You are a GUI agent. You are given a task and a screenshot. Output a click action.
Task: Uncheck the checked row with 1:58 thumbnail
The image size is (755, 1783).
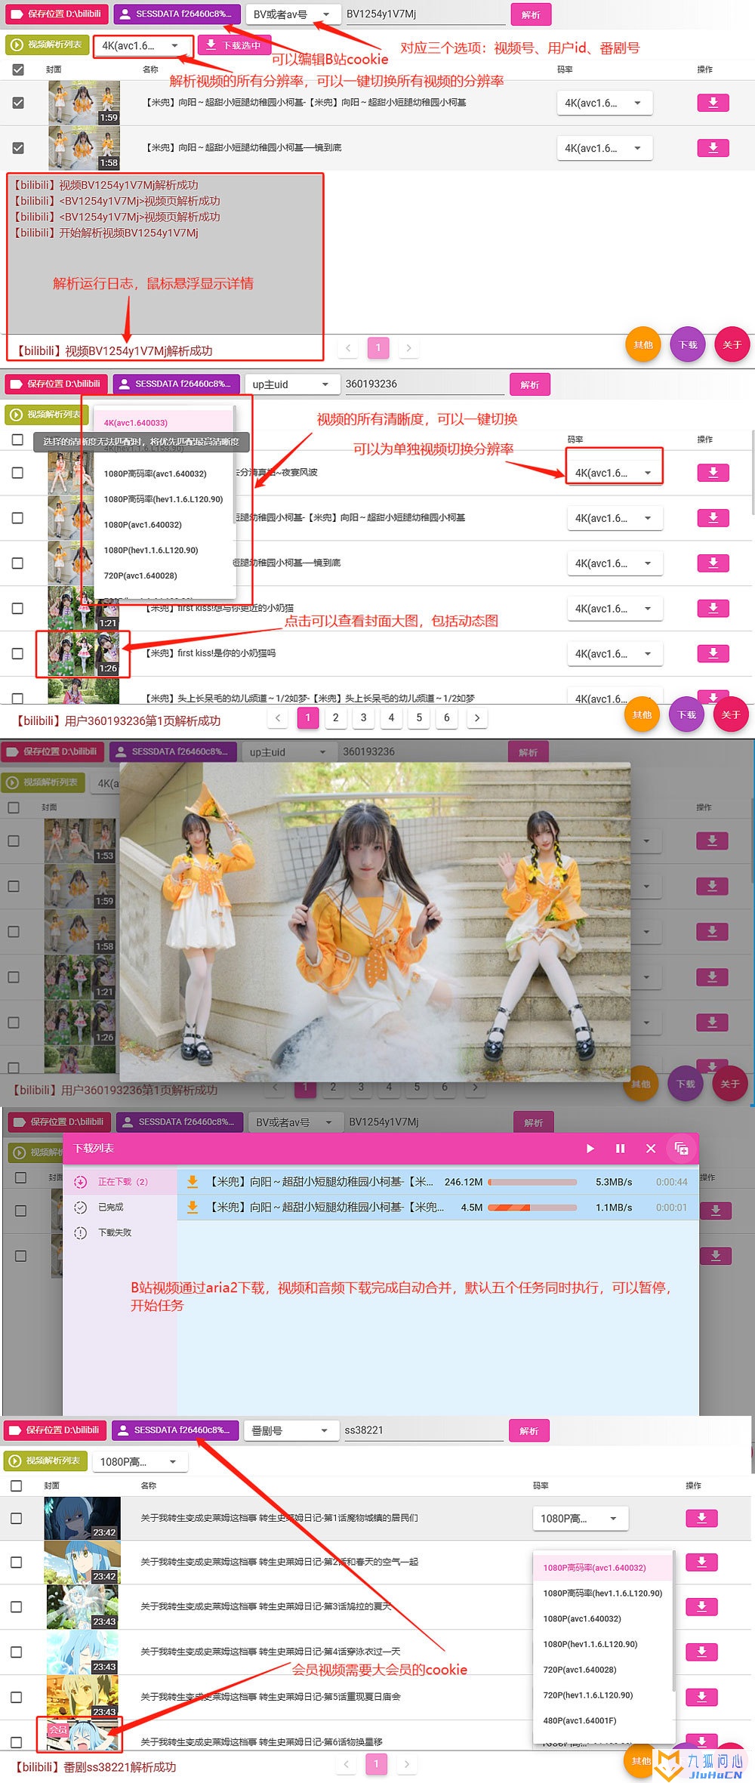tap(18, 148)
